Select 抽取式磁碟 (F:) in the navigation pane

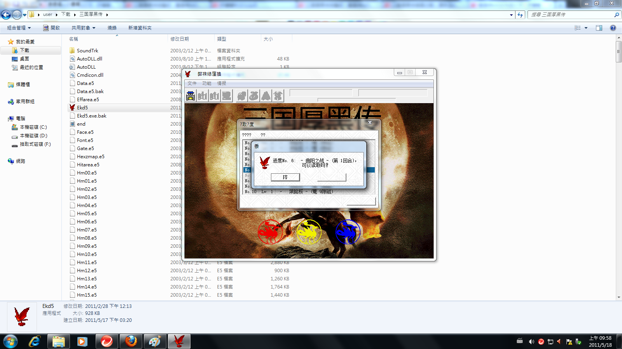coord(35,144)
